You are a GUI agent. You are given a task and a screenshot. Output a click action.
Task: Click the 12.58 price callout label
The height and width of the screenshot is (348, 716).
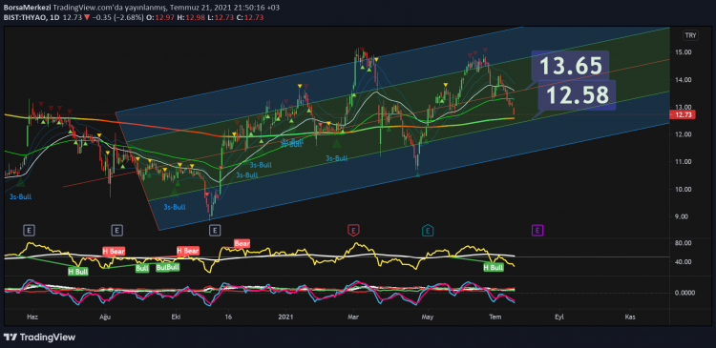click(x=578, y=95)
